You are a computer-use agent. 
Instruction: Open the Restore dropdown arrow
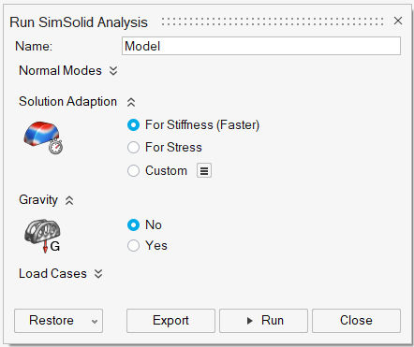tap(95, 322)
